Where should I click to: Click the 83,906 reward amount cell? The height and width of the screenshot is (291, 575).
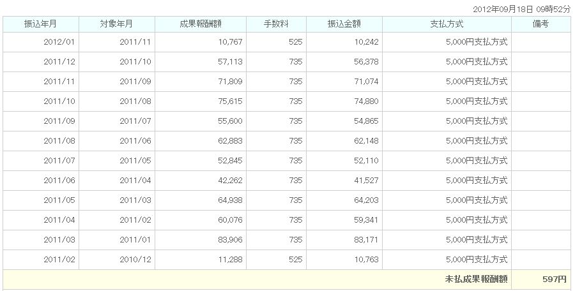201,240
